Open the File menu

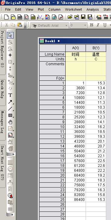pos(8,9)
